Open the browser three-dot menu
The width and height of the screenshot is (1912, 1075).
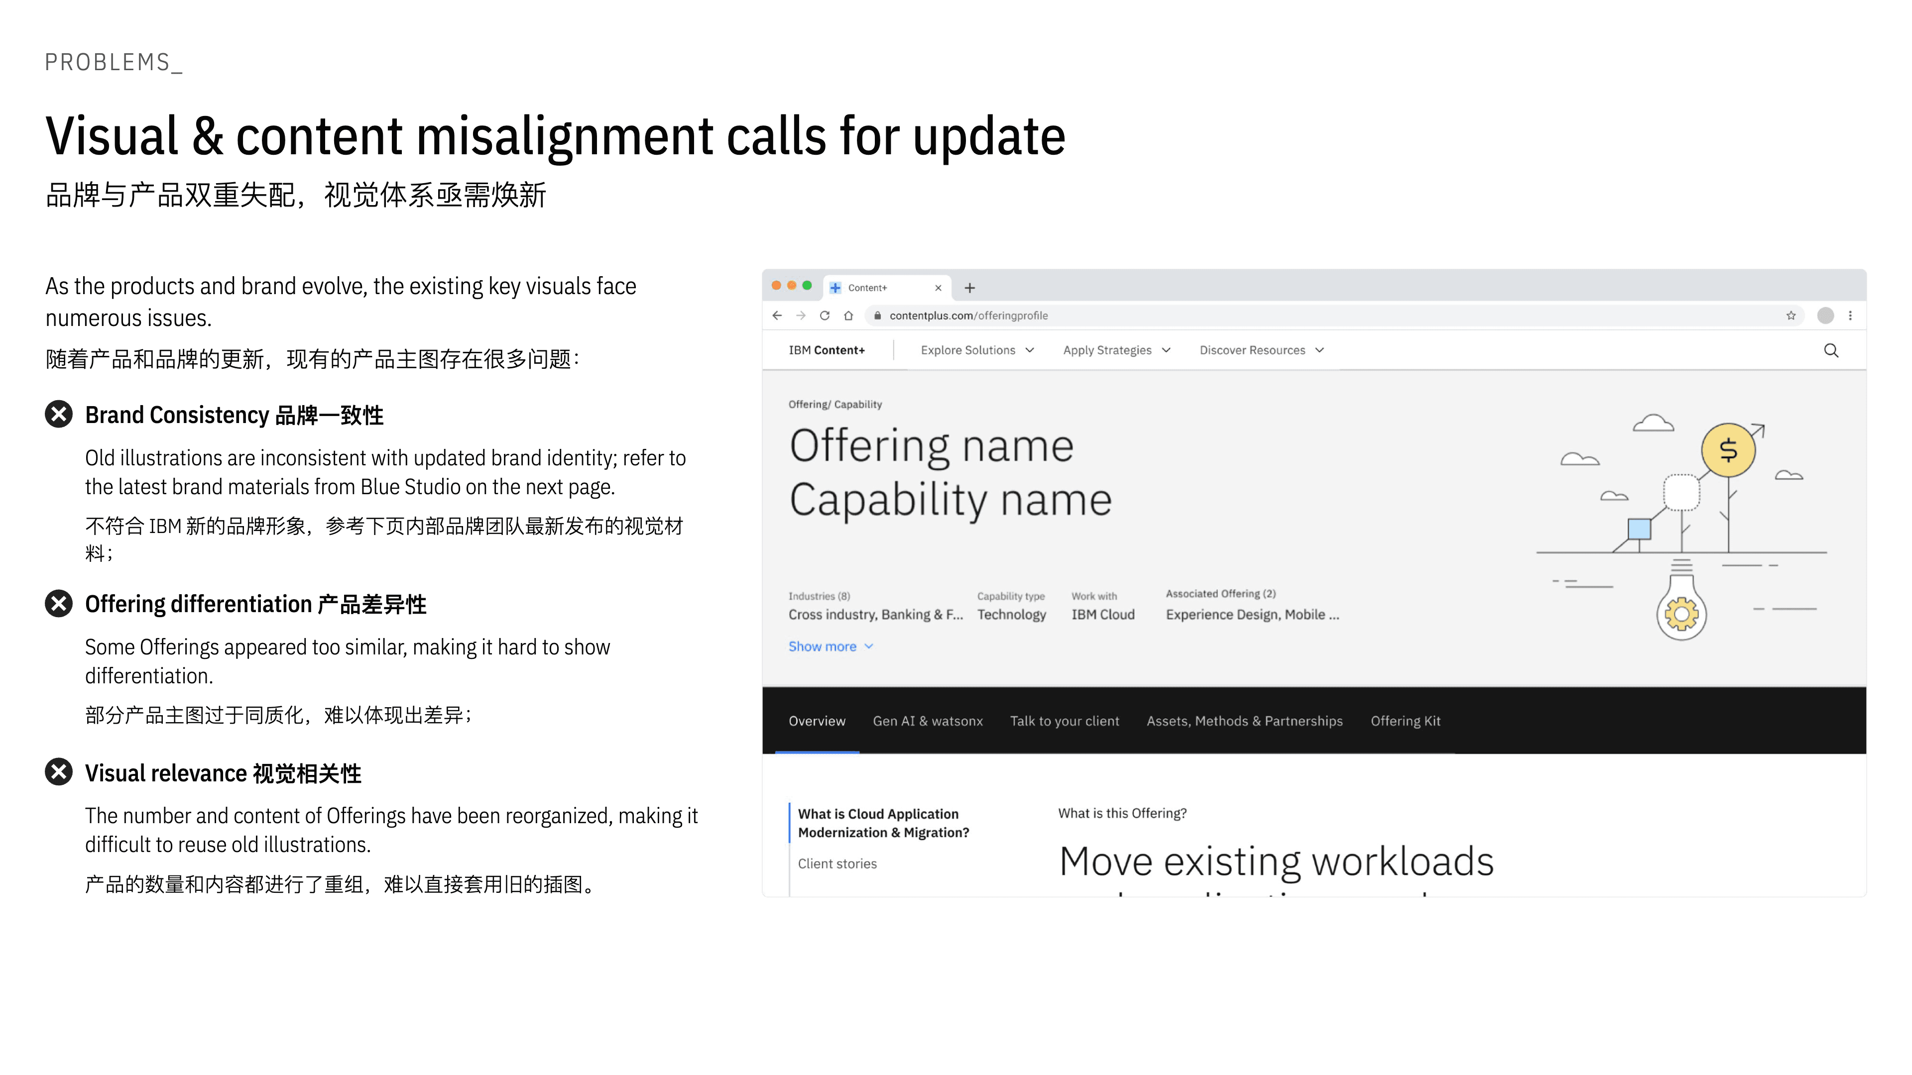point(1850,316)
